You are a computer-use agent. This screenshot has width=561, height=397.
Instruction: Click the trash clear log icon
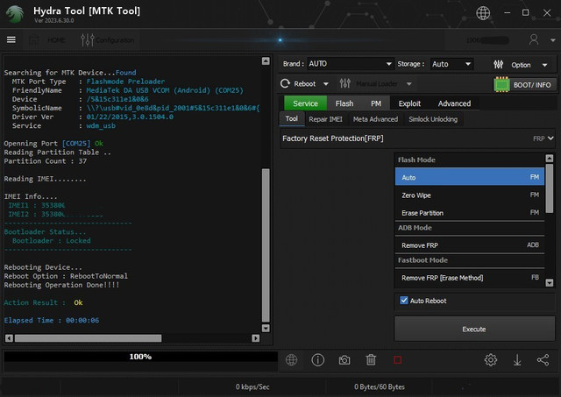click(x=371, y=360)
